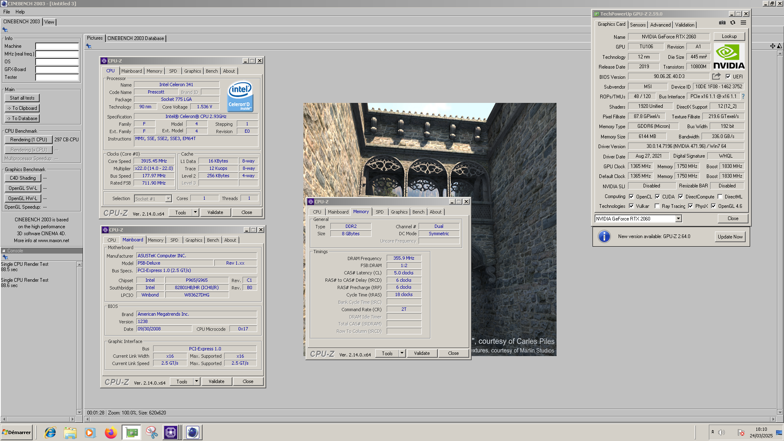The image size is (784, 441).
Task: Click the C4D Shading button
Action: click(x=23, y=178)
